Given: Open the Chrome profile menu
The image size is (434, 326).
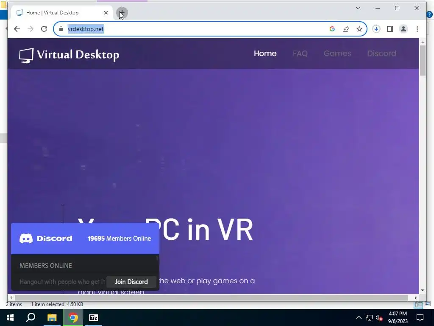Looking at the screenshot, I should pyautogui.click(x=403, y=29).
